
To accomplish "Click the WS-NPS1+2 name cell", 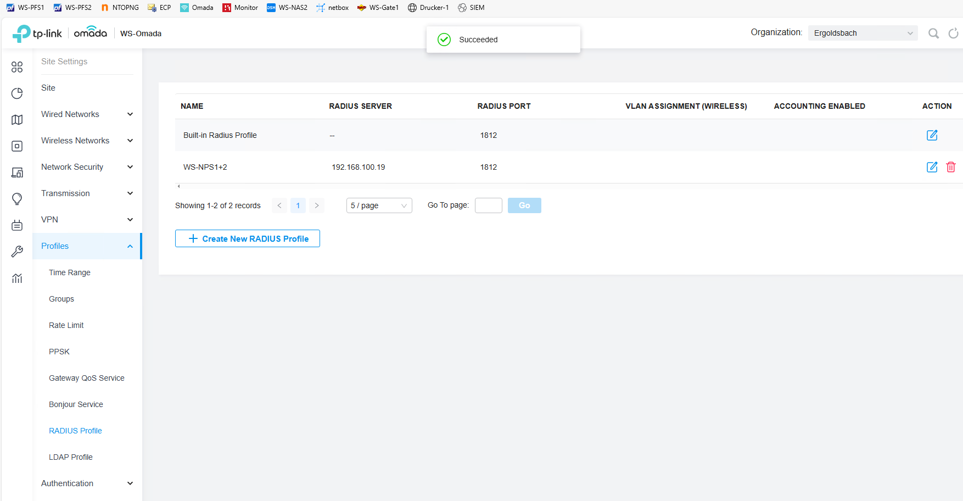I will [205, 167].
